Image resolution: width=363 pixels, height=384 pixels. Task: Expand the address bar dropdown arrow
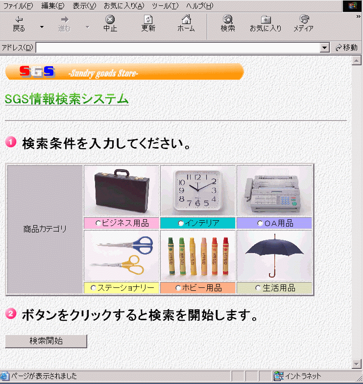[324, 48]
